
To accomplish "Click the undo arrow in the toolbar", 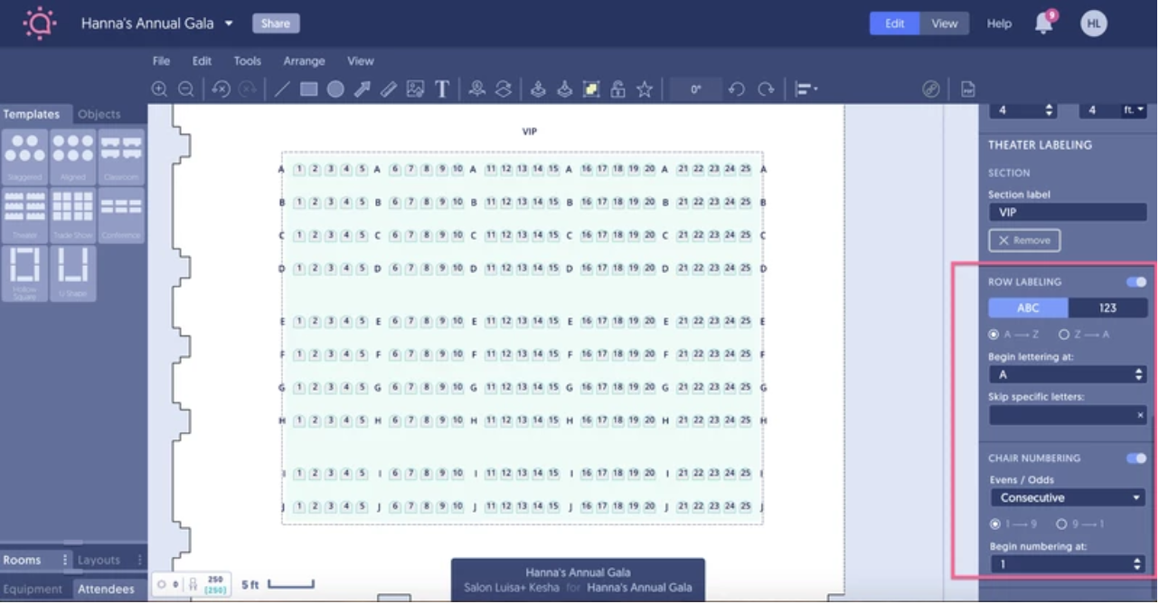I will pyautogui.click(x=736, y=88).
